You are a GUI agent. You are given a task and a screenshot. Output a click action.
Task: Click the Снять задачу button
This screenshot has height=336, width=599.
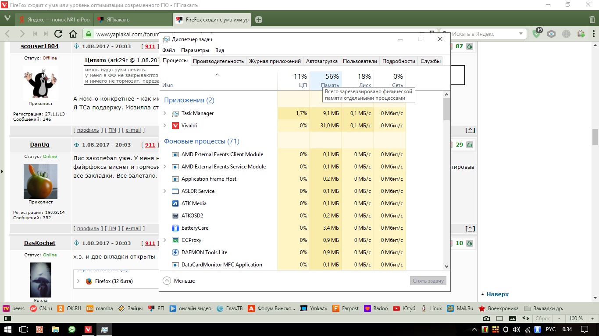(428, 281)
